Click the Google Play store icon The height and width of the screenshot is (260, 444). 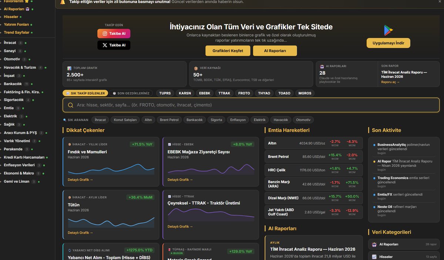pyautogui.click(x=388, y=30)
